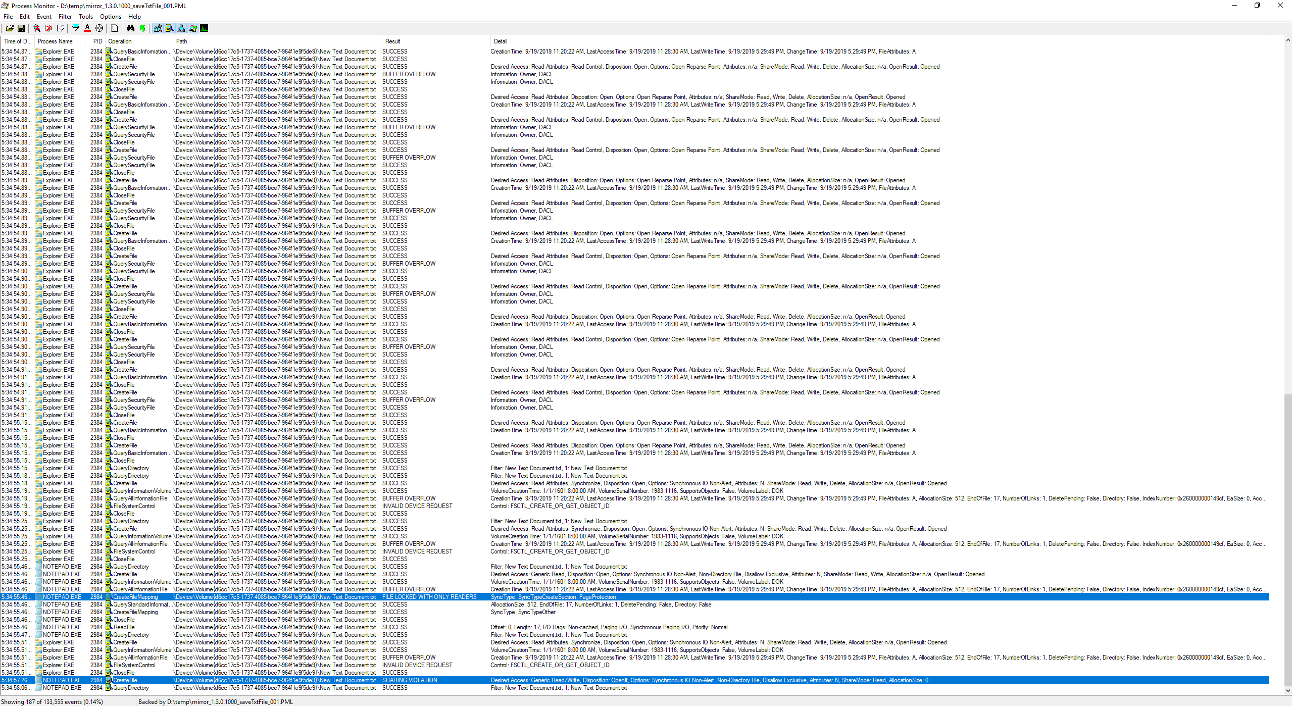Screen dimensions: 1292x706
Task: Toggle Show Registry Activity
Action: (158, 28)
